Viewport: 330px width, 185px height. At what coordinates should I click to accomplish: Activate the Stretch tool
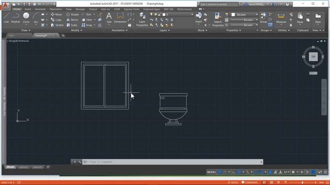57,25
